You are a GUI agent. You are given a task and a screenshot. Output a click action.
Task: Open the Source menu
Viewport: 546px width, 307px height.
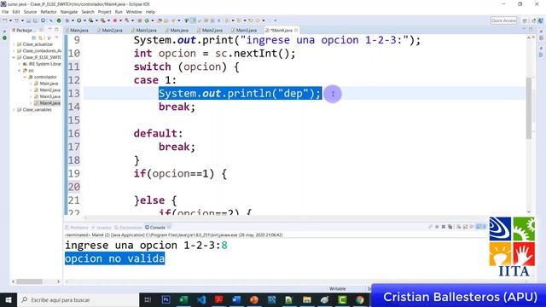30,12
